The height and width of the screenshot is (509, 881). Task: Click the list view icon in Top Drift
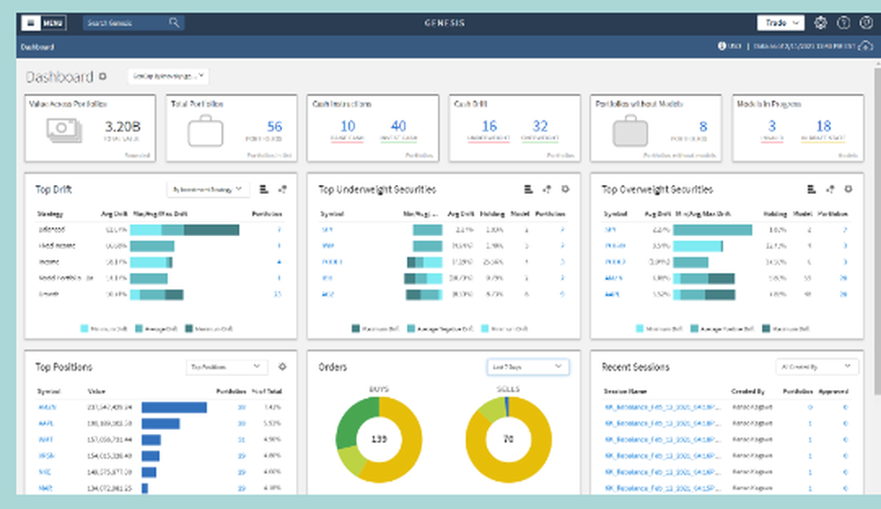click(263, 189)
